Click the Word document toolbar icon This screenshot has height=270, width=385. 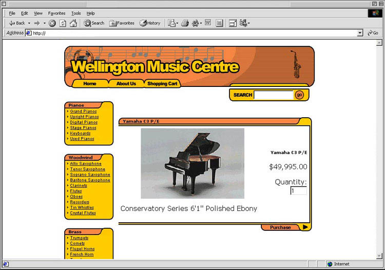[208, 23]
